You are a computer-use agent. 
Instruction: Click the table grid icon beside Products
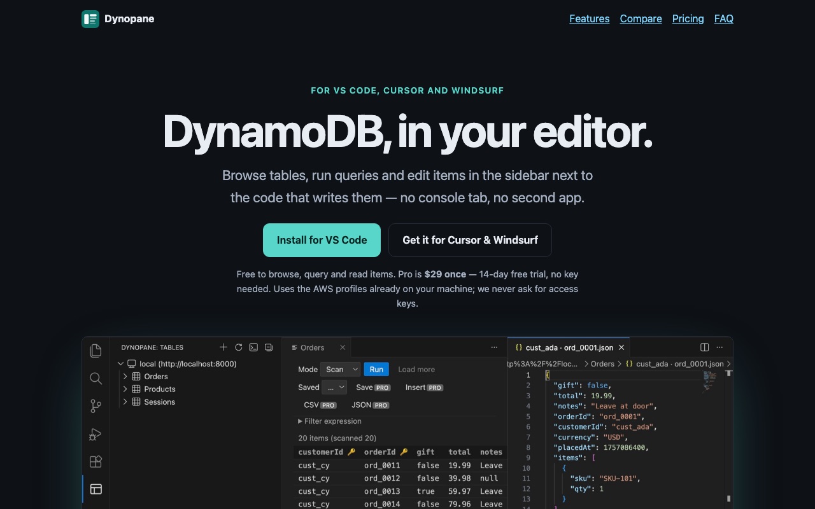(136, 389)
